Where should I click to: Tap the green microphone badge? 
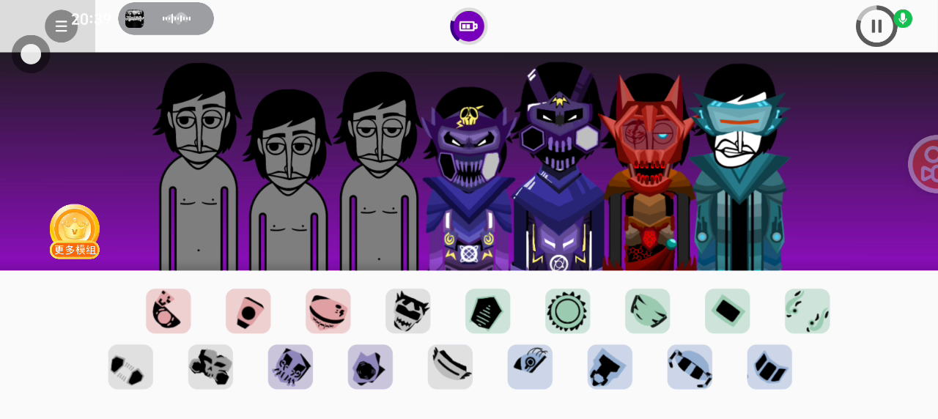point(903,18)
